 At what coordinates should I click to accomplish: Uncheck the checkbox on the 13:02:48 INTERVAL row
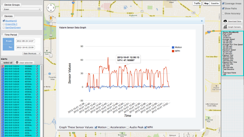coord(37,69)
